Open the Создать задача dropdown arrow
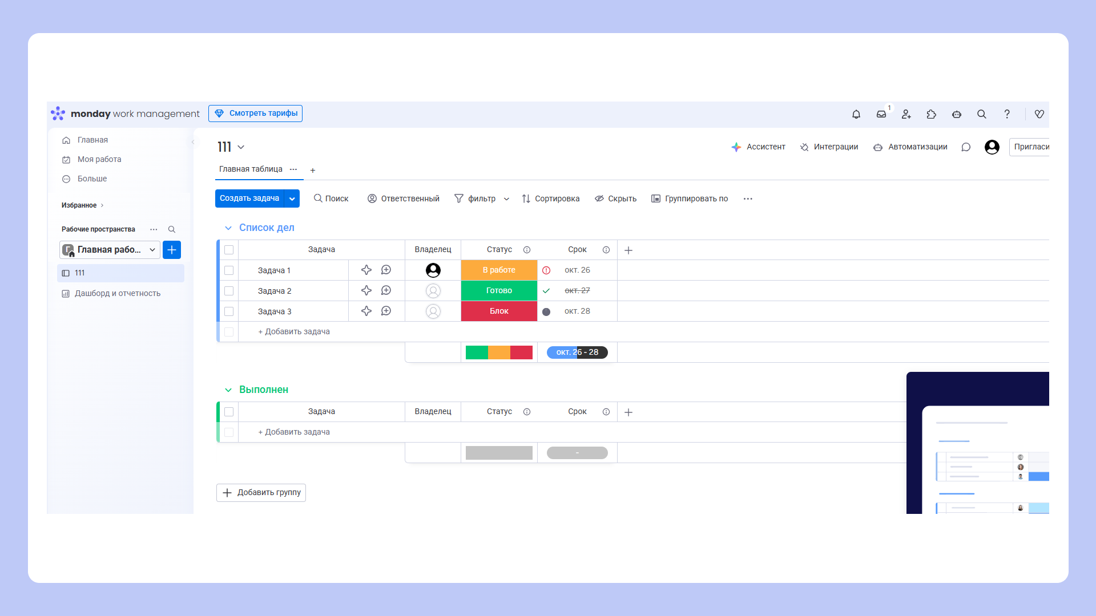 [292, 198]
